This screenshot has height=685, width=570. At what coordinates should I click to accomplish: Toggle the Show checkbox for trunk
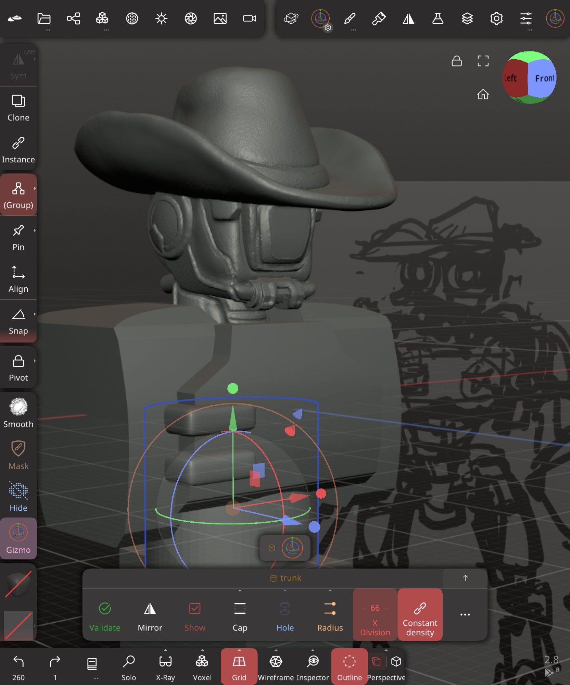click(195, 616)
